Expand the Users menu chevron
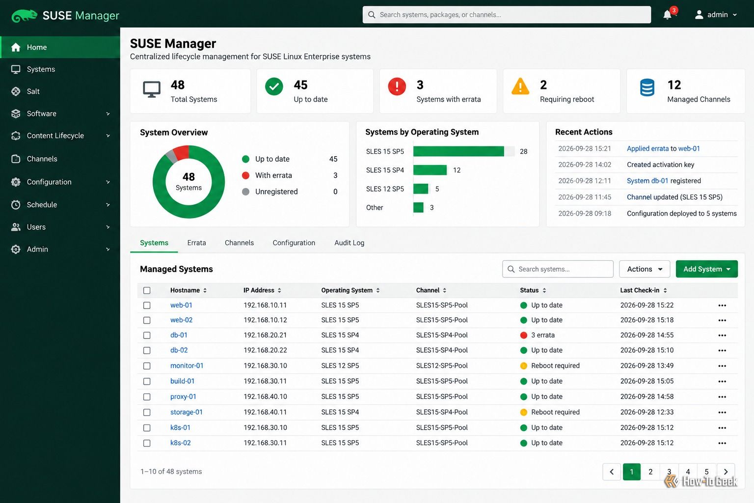 pyautogui.click(x=108, y=227)
